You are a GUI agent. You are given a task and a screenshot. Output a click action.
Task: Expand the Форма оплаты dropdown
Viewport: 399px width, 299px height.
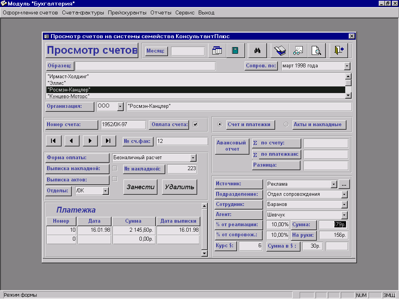click(193, 158)
